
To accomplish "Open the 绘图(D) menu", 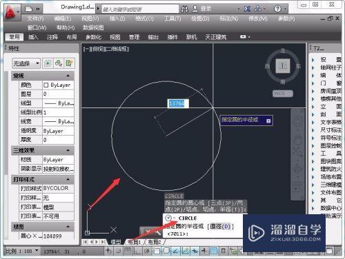I will pos(200,19).
